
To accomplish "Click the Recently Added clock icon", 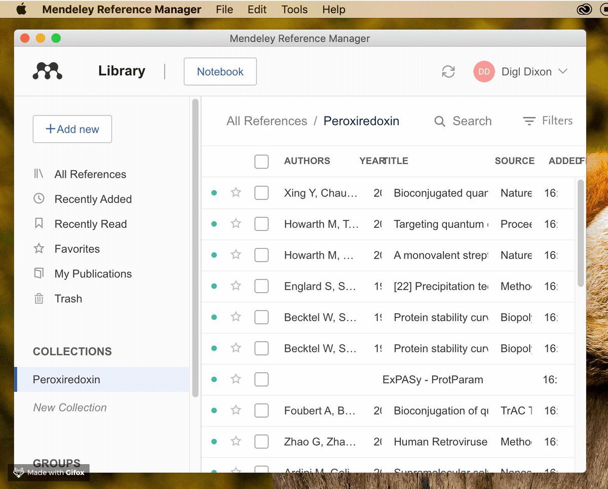I will pos(39,199).
